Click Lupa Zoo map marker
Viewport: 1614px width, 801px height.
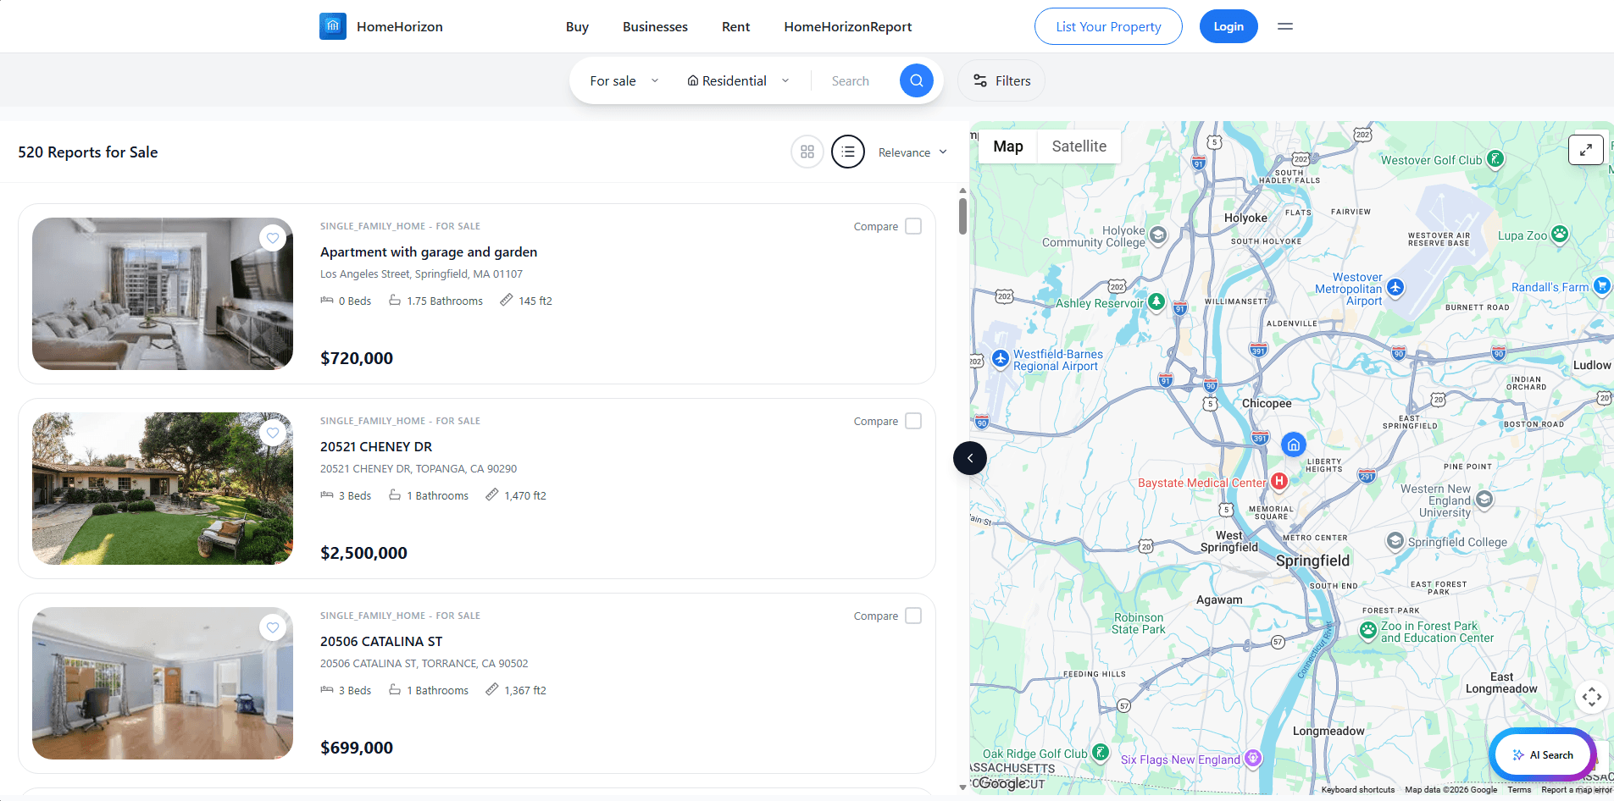click(1560, 235)
